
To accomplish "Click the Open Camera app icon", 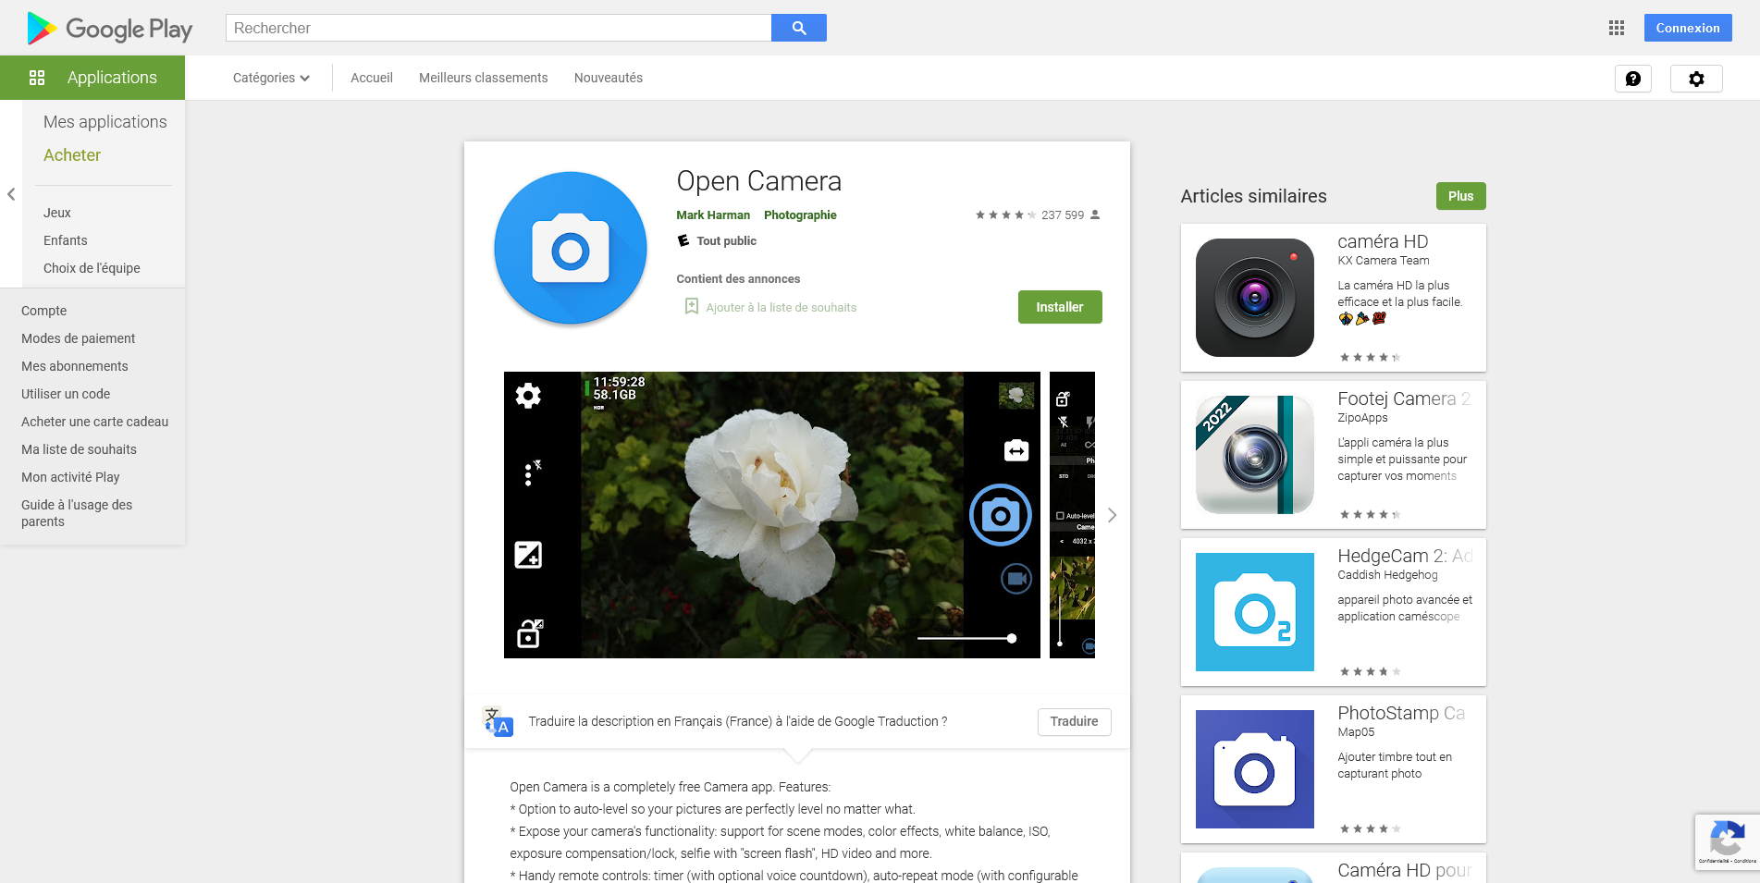I will 571,249.
